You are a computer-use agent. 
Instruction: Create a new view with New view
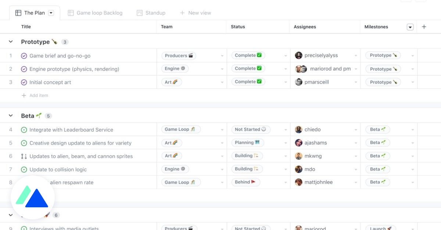point(195,12)
